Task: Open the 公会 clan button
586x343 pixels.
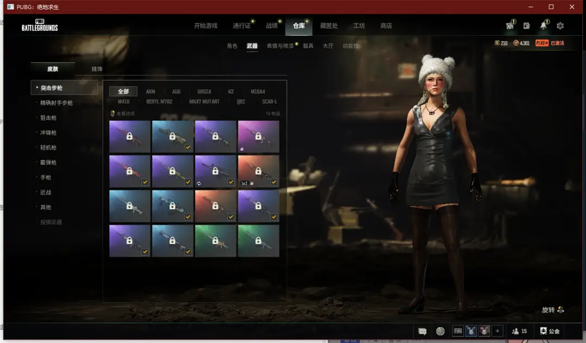Action: [550, 331]
